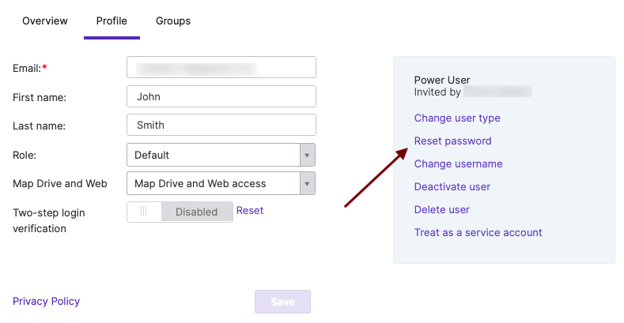This screenshot has width=624, height=323.
Task: Click Delete user link
Action: pyautogui.click(x=442, y=210)
